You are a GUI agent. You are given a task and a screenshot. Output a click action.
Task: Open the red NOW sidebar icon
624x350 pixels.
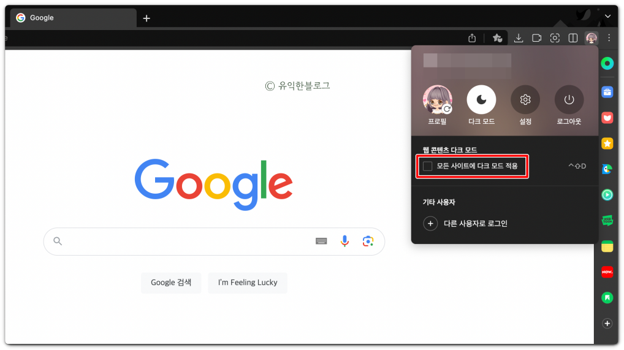click(607, 272)
